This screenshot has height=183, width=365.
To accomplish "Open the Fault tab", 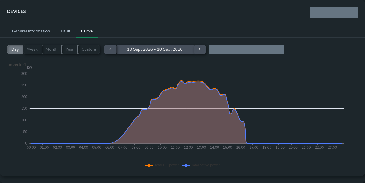I will coord(66,31).
